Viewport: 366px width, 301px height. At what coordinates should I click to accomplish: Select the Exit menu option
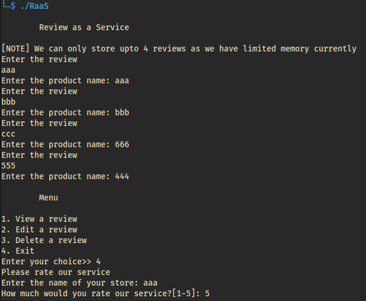click(x=18, y=251)
